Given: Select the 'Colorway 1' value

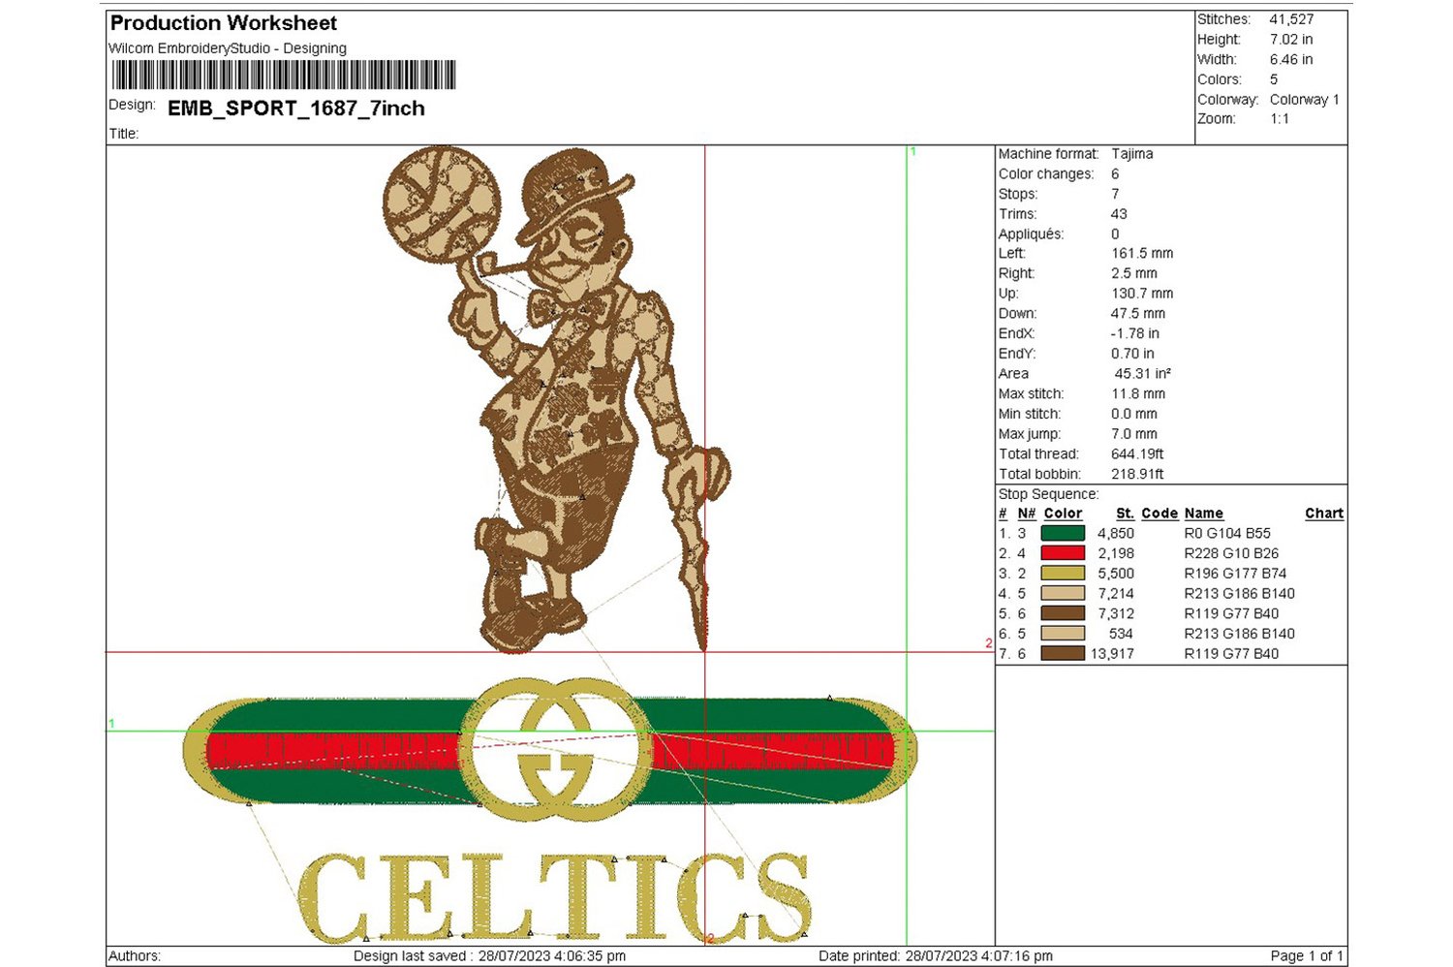Looking at the screenshot, I should click(x=1305, y=100).
